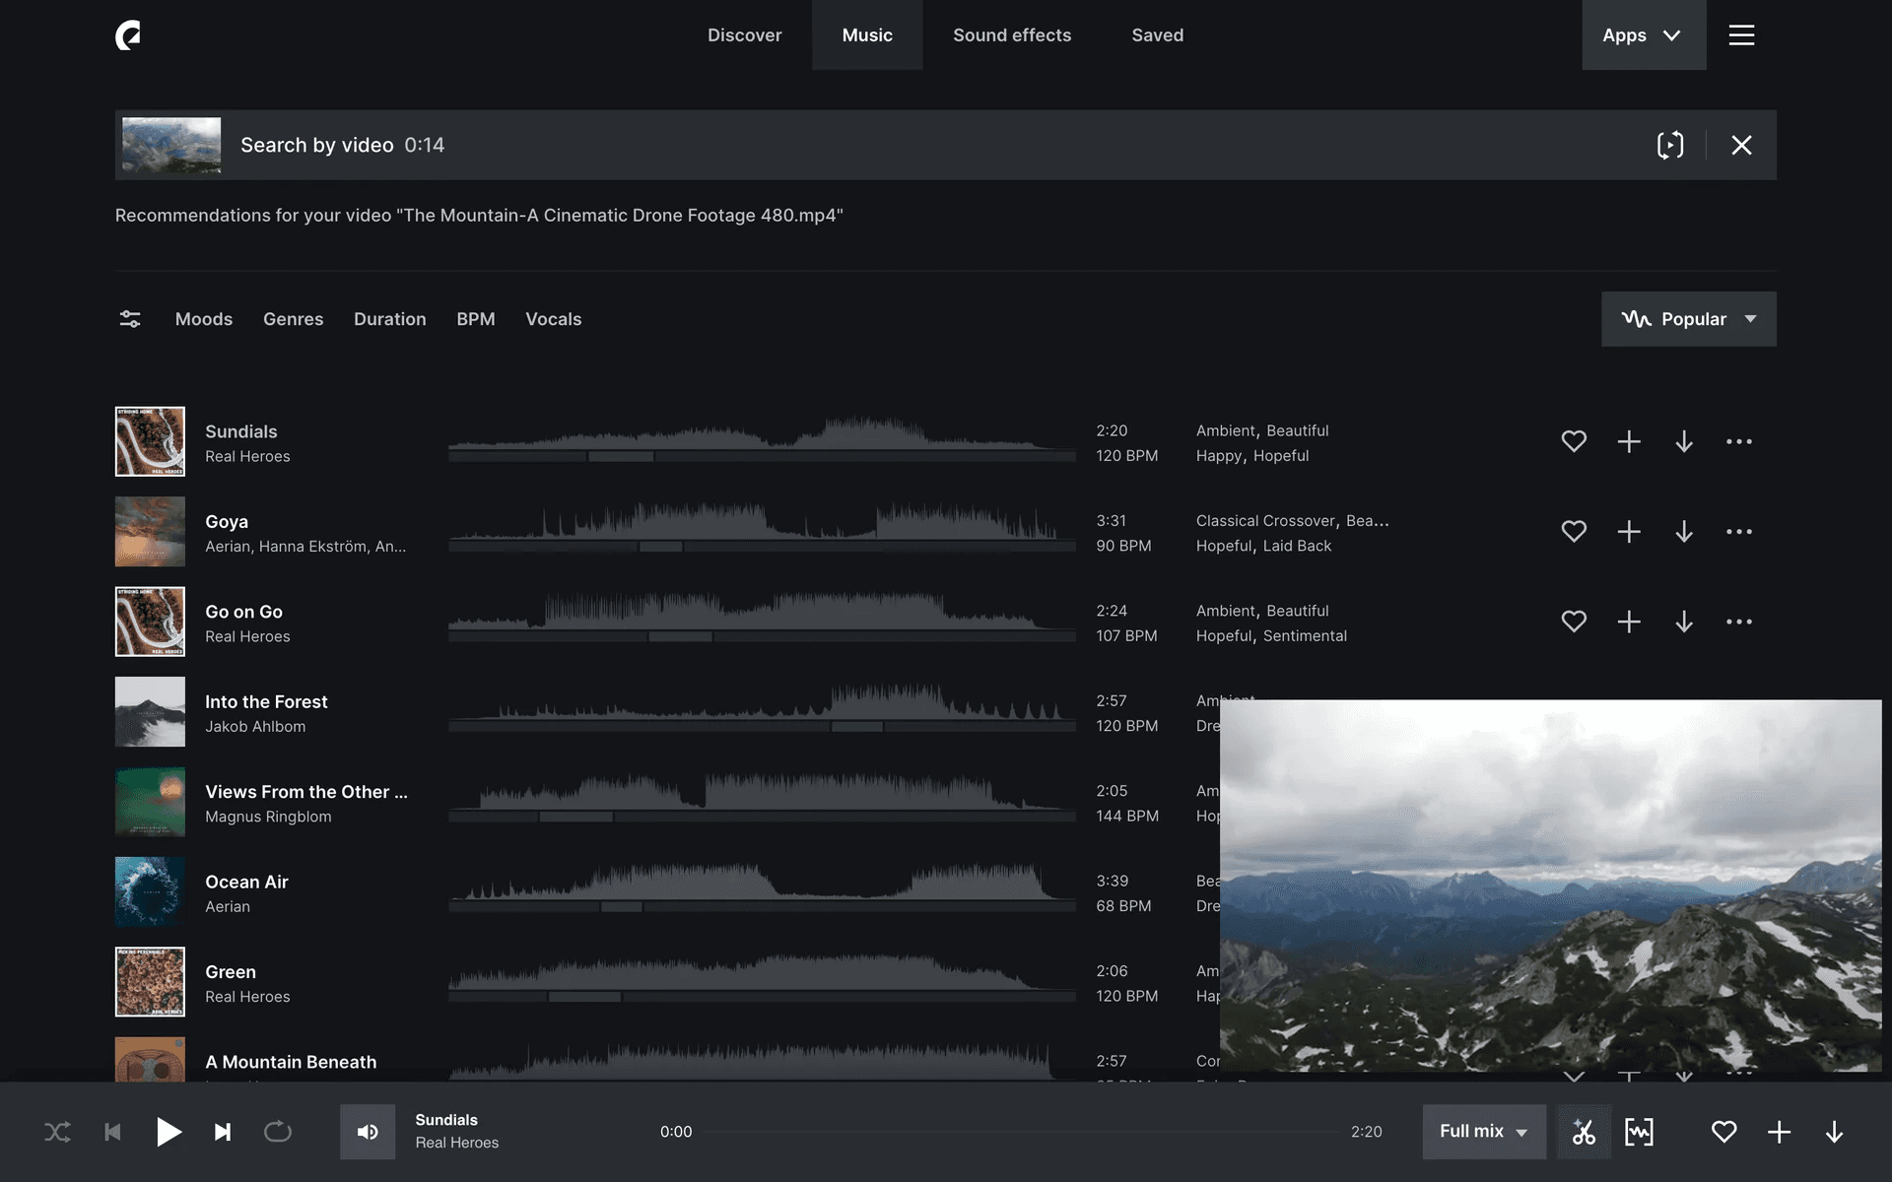Open the filter sliders icon next to Moods

pos(130,319)
